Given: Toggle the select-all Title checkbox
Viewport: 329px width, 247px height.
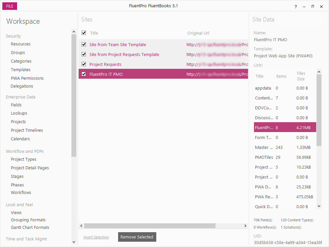Looking at the screenshot, I should point(84,33).
